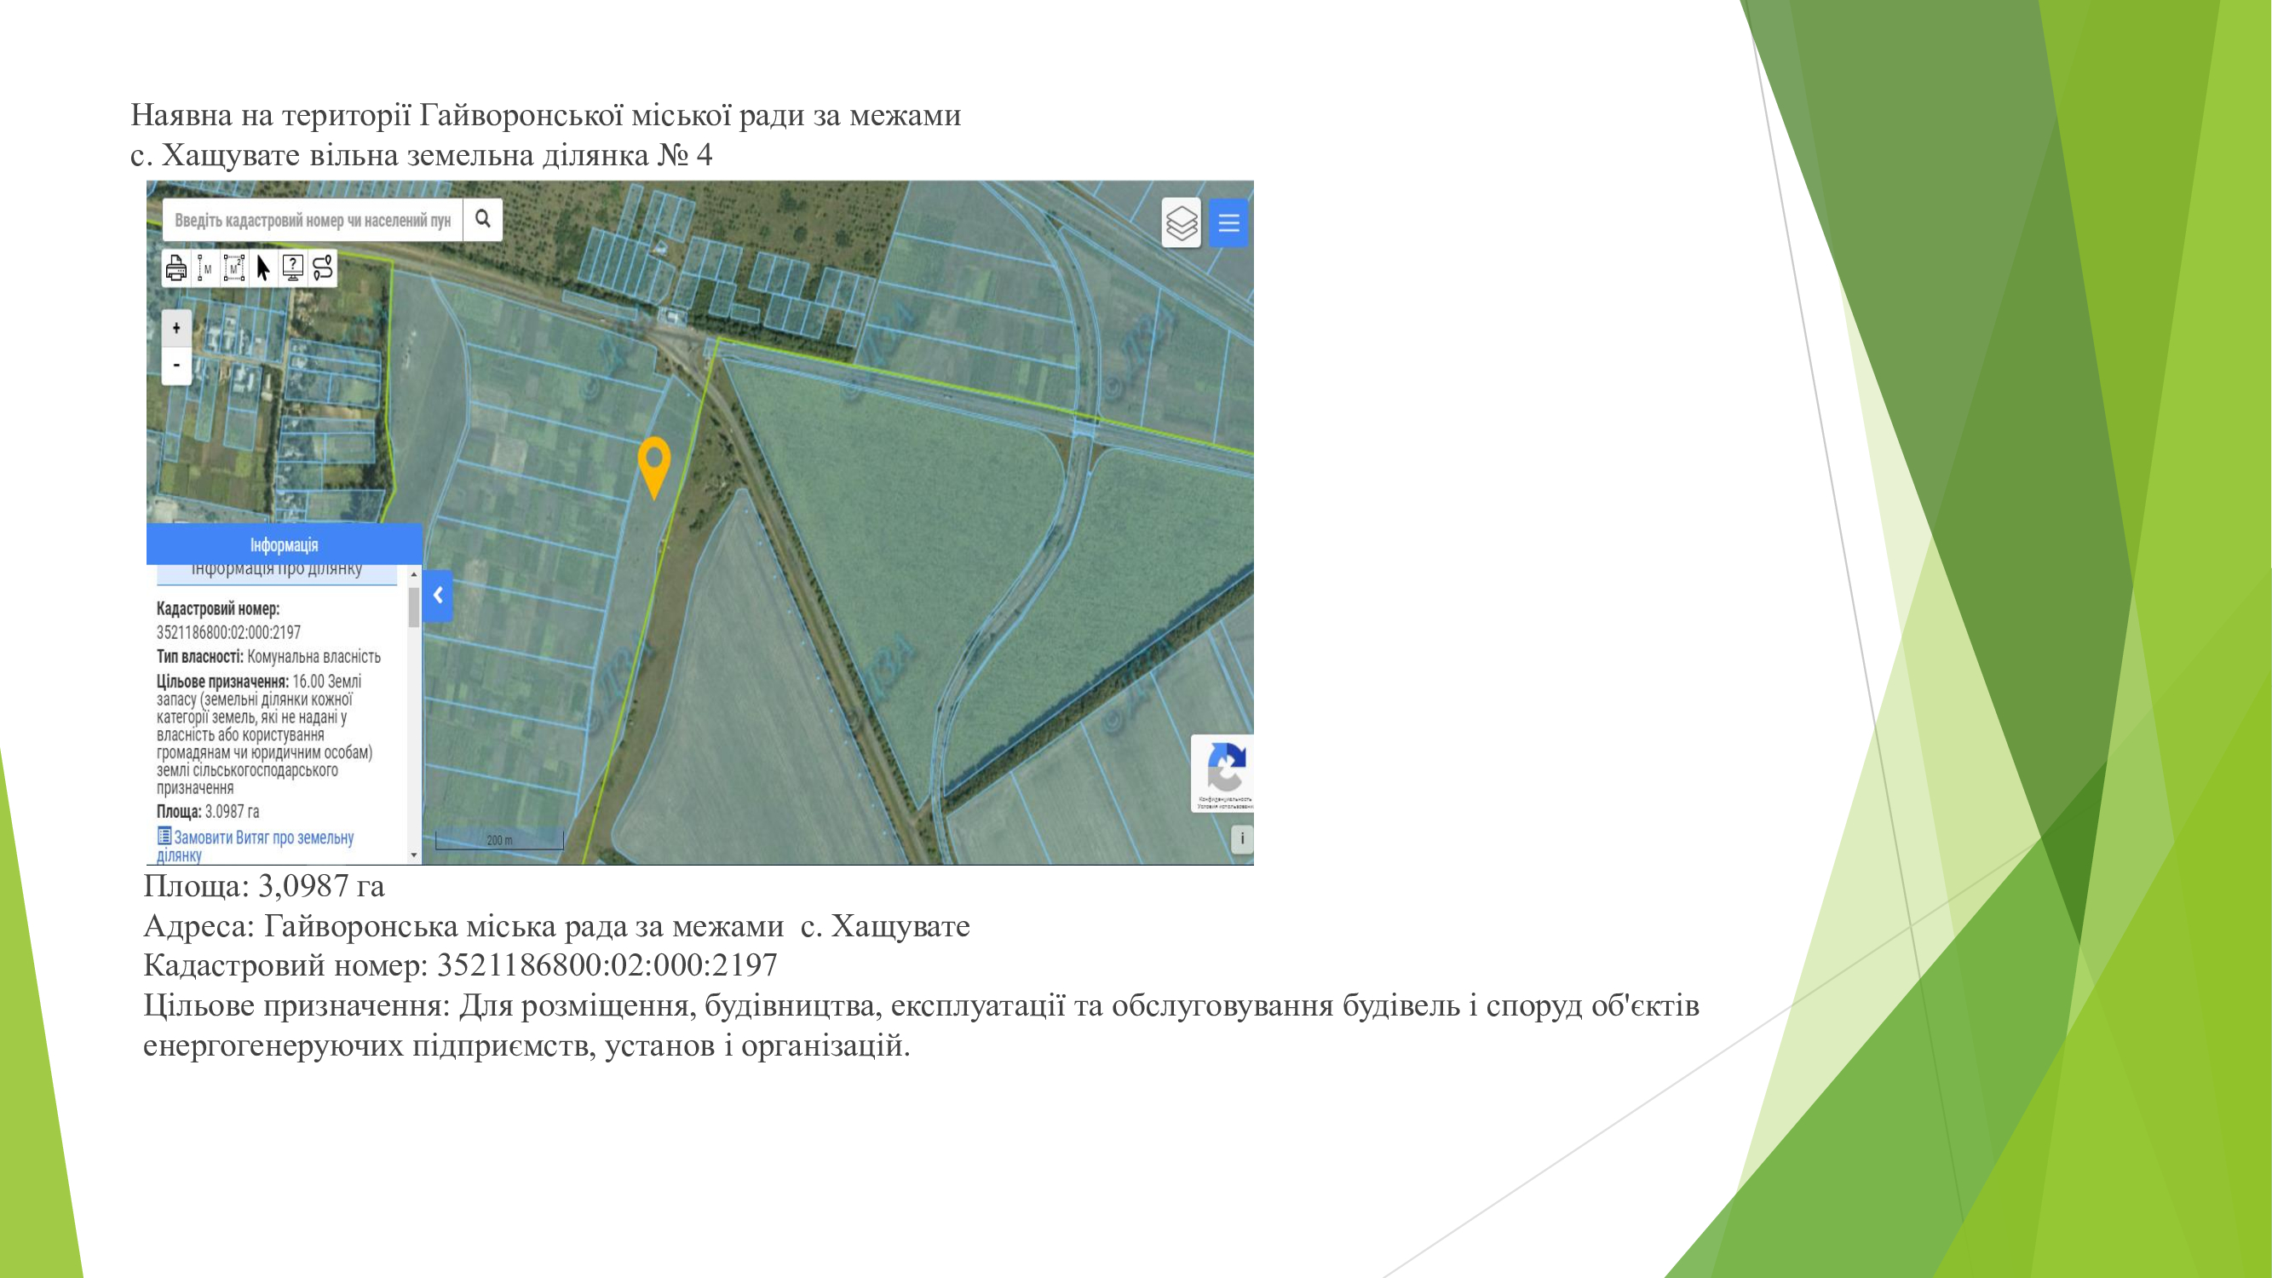Collapse the info panel with chevron

tap(438, 596)
